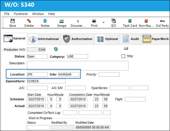
Task: Click the first Type/Series field
Action: pyautogui.click(x=119, y=88)
